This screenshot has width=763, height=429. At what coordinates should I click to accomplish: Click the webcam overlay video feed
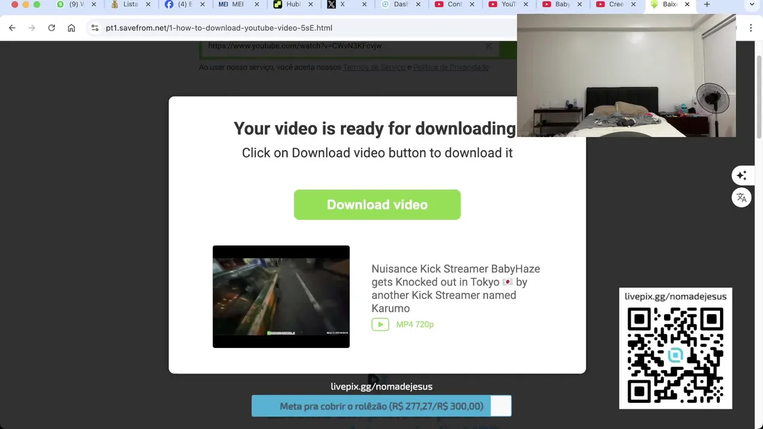tap(626, 76)
